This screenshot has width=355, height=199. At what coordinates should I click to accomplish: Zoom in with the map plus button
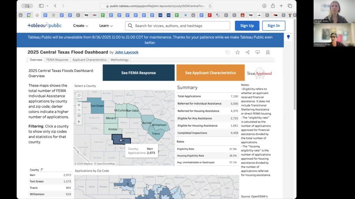79,105
